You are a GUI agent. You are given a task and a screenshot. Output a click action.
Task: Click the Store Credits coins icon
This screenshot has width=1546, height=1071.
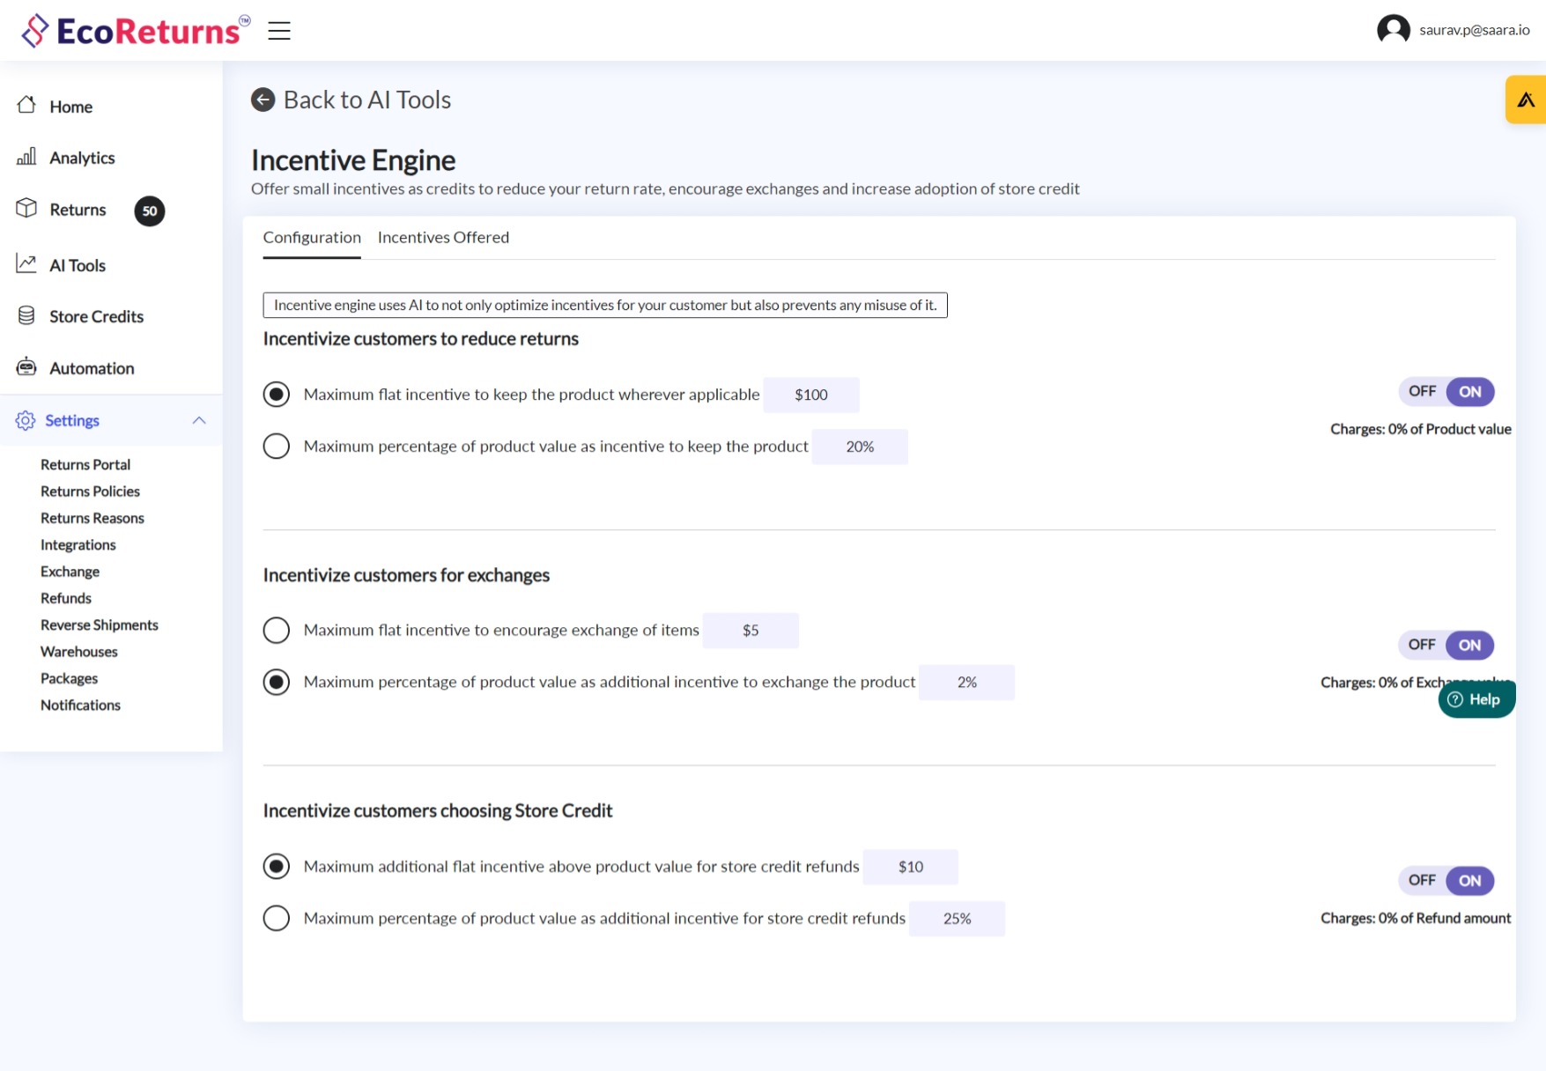[26, 315]
